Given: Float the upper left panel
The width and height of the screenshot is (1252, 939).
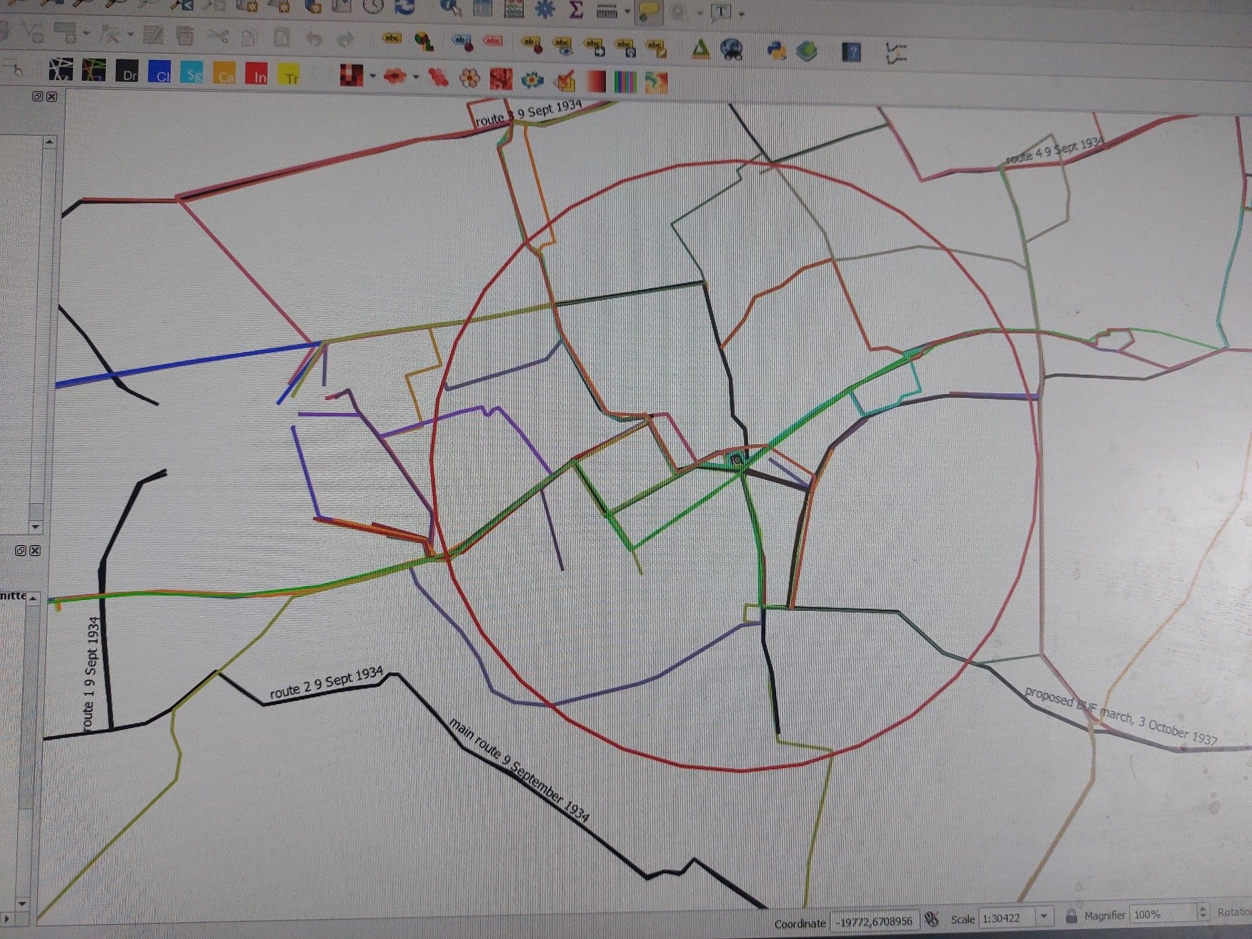Looking at the screenshot, I should pos(37,96).
